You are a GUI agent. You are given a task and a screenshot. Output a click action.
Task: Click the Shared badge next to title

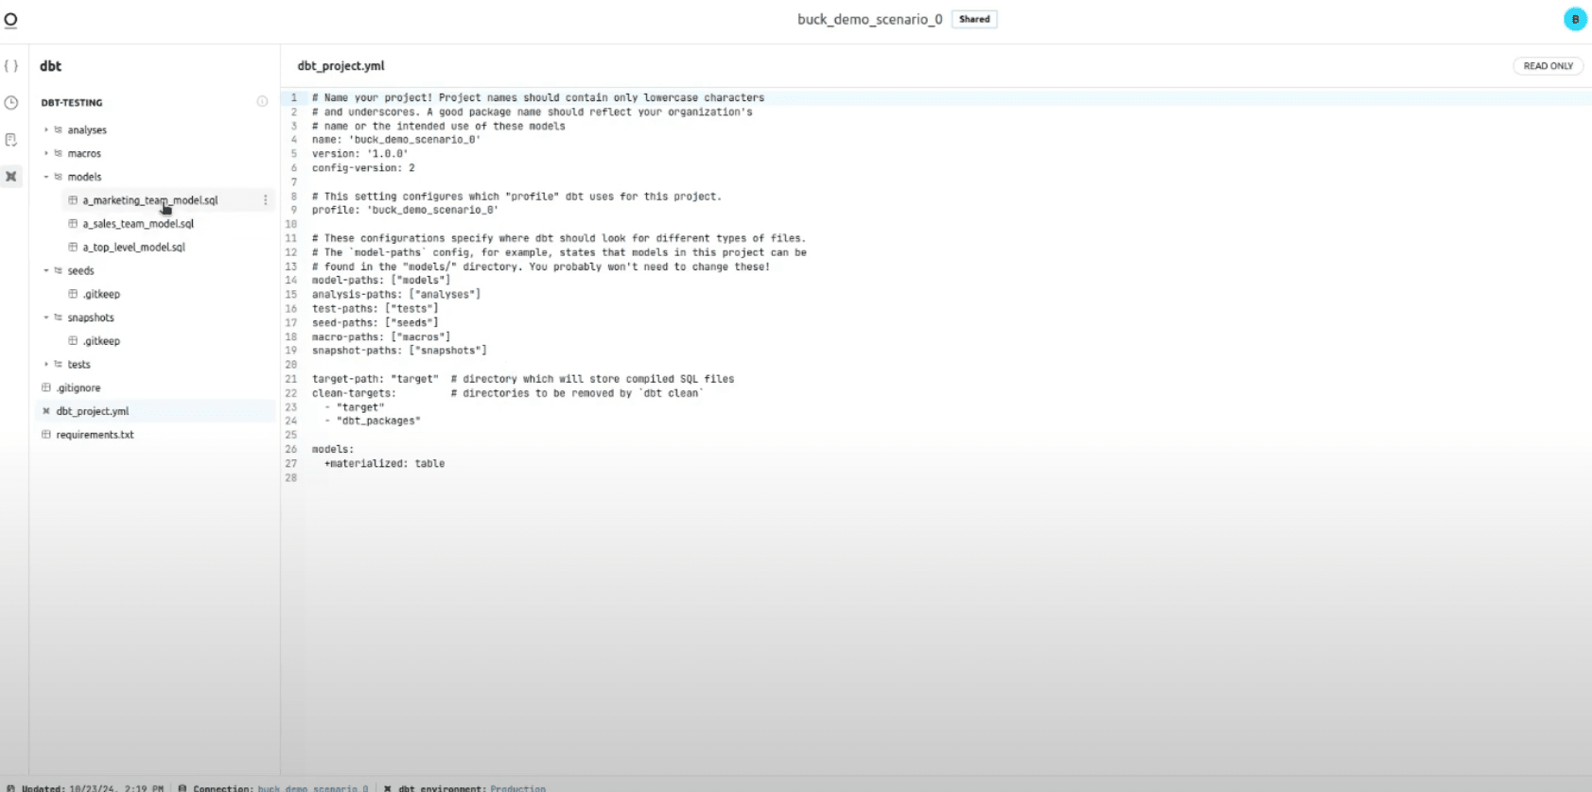point(974,19)
